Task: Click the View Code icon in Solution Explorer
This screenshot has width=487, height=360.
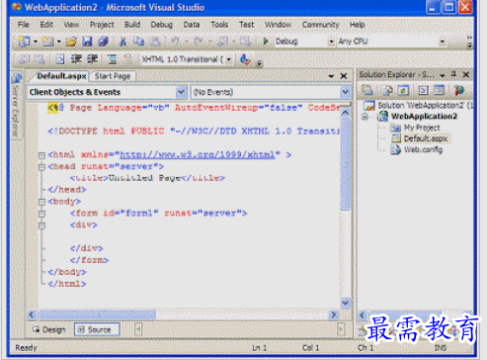Action: point(423,90)
